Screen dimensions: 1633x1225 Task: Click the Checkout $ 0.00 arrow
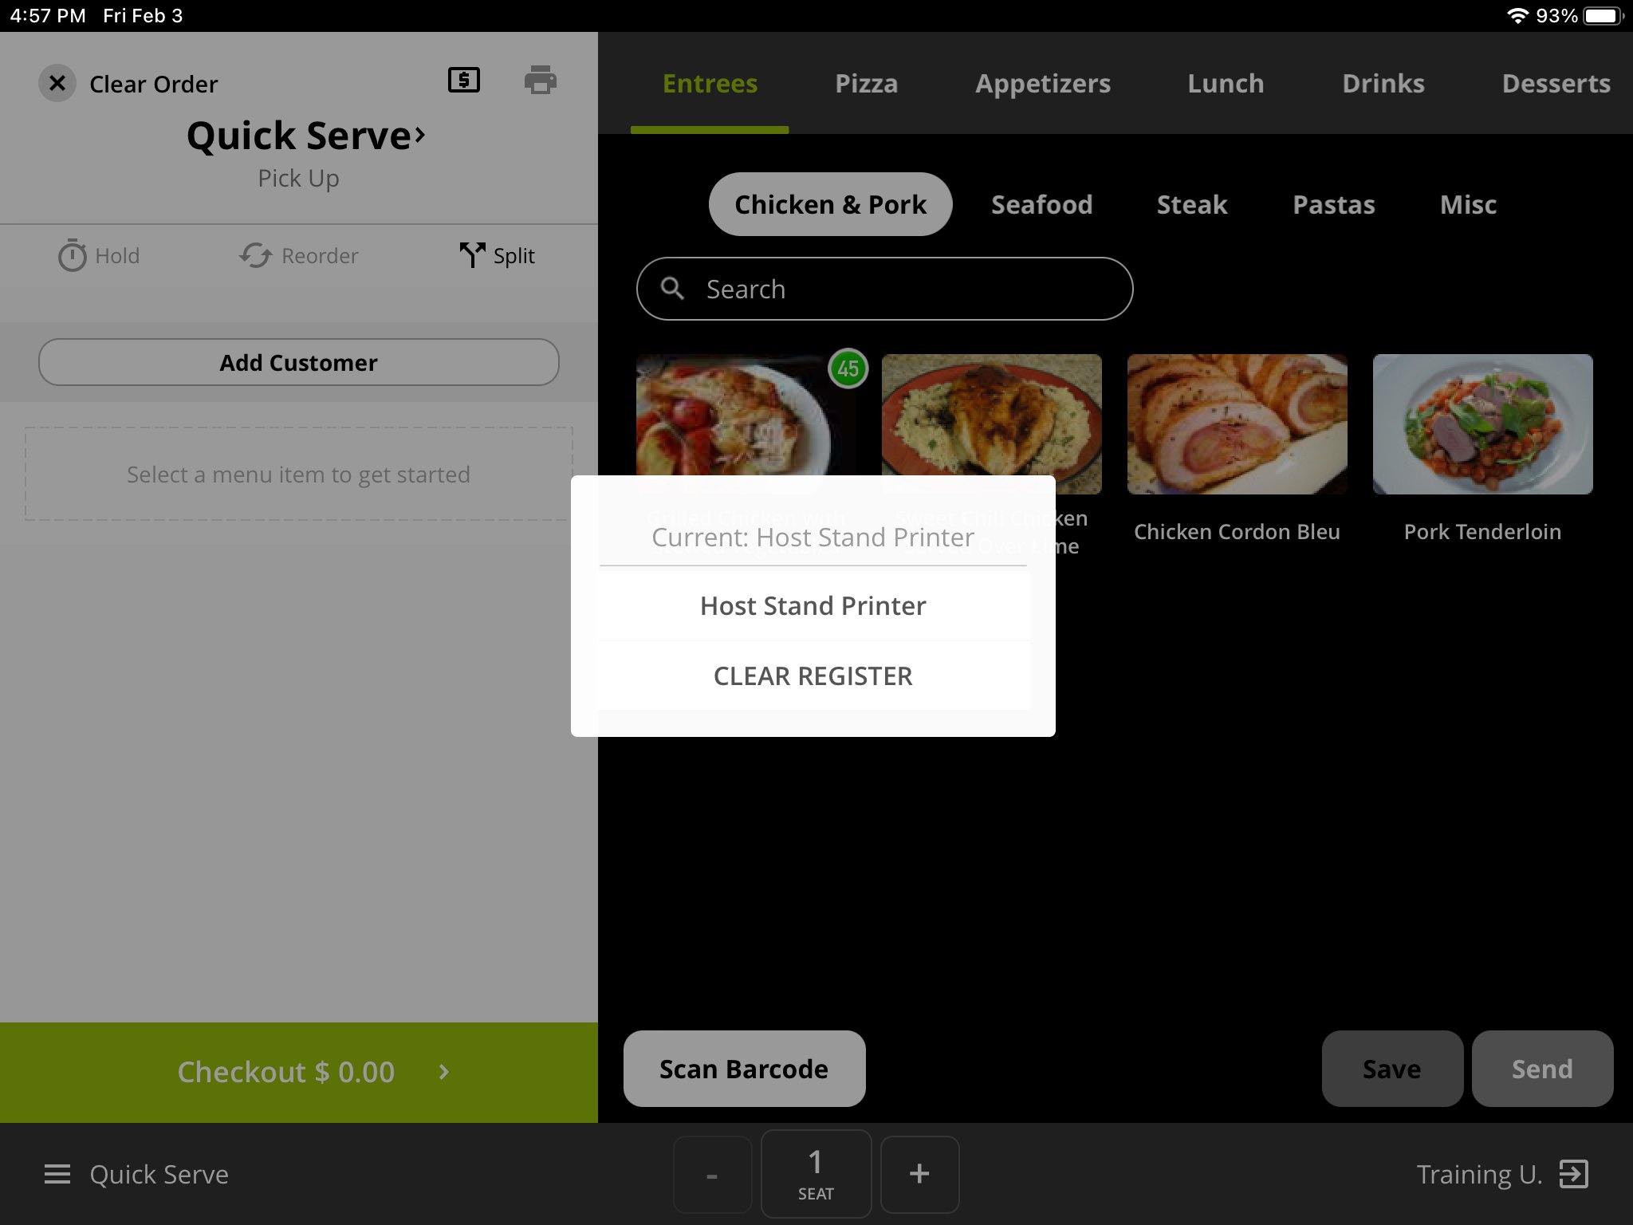pos(444,1072)
